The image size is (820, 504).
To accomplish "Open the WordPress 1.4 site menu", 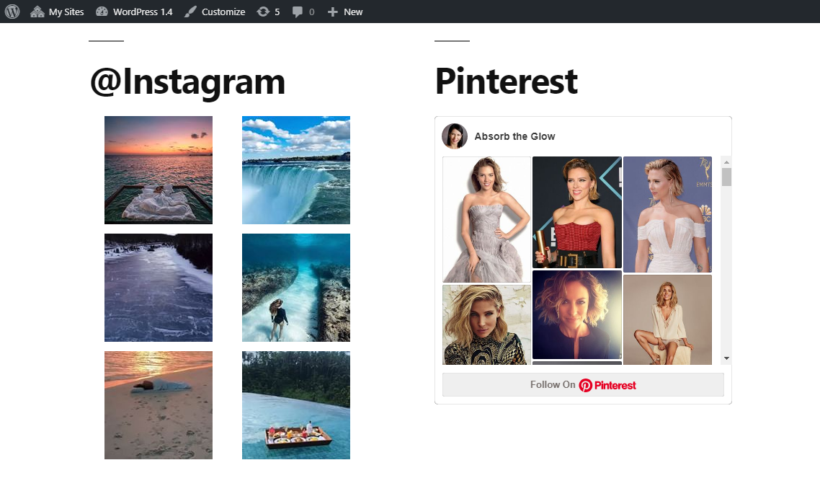I will tap(135, 12).
